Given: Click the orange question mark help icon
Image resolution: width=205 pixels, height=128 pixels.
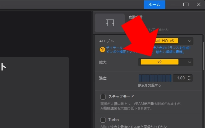Looking at the screenshot, I should pos(102,50).
